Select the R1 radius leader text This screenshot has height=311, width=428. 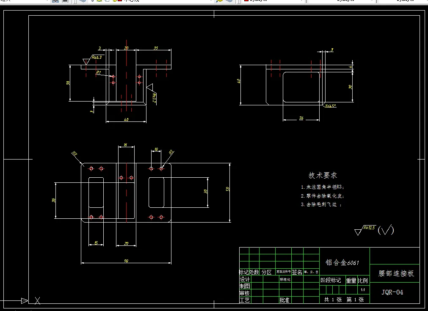click(x=99, y=73)
